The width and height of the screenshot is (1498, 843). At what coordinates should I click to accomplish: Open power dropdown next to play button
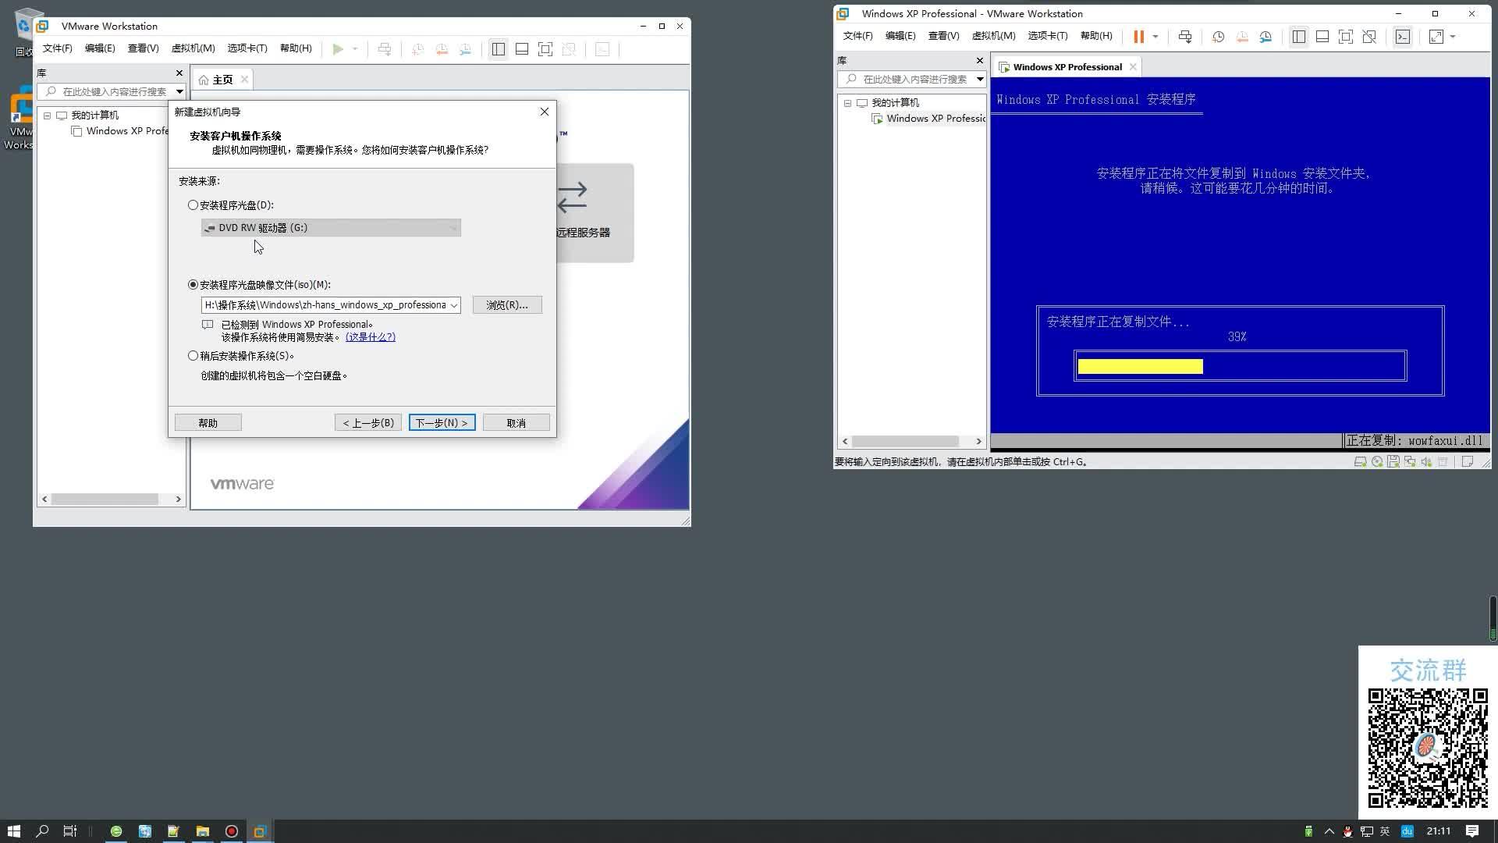[355, 49]
